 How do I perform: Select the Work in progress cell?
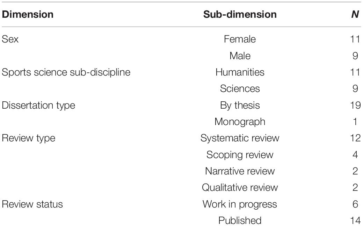240,204
